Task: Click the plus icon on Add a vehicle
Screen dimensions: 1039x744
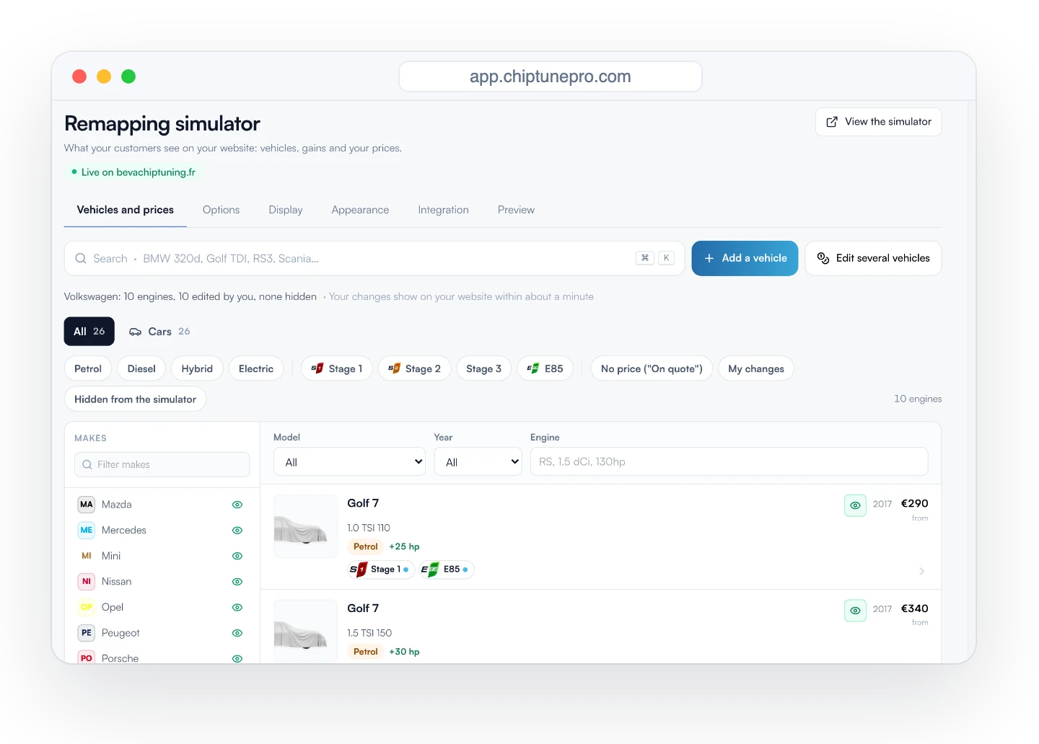Action: [709, 258]
